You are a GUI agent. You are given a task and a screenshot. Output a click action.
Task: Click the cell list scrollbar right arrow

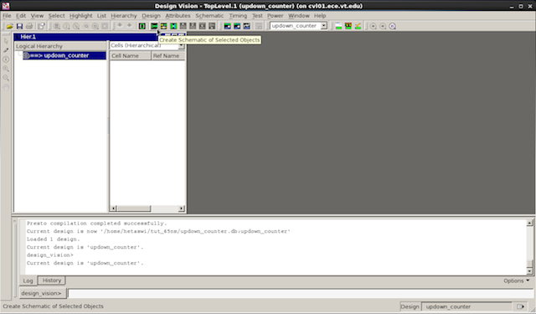(181, 208)
